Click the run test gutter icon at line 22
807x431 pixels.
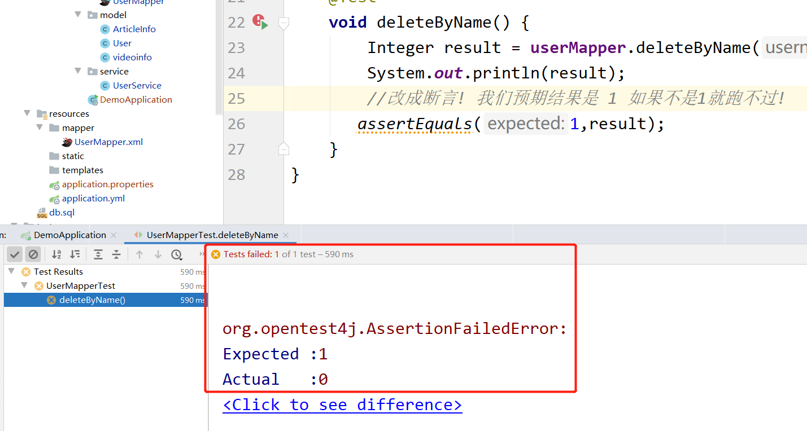pos(260,22)
